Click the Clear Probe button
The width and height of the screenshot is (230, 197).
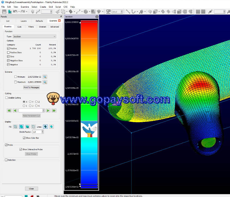point(31,154)
